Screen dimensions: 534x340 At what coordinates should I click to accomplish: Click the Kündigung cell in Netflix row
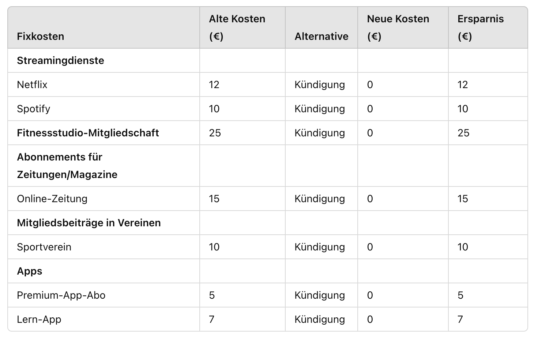pyautogui.click(x=320, y=84)
